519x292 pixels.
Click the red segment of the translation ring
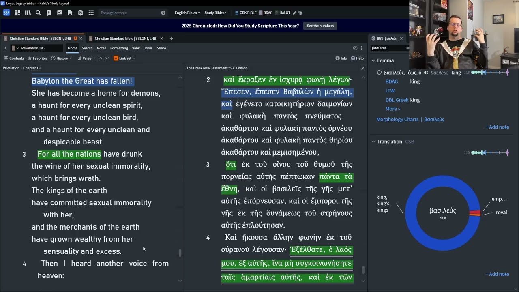(x=475, y=213)
